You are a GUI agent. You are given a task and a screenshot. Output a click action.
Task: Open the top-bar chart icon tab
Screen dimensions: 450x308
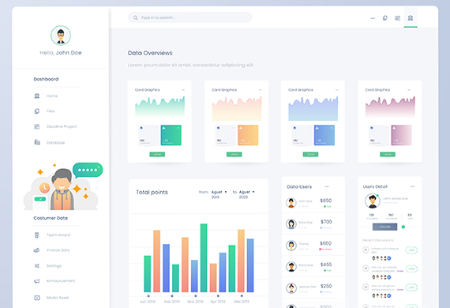pos(397,18)
